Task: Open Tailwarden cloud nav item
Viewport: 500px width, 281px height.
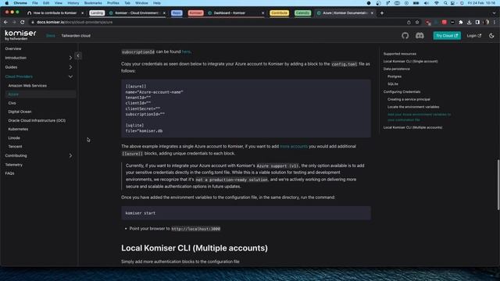Action: 76,36
